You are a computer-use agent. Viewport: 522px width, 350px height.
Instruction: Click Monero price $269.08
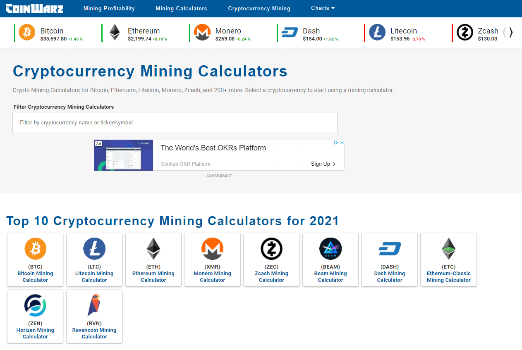(225, 39)
